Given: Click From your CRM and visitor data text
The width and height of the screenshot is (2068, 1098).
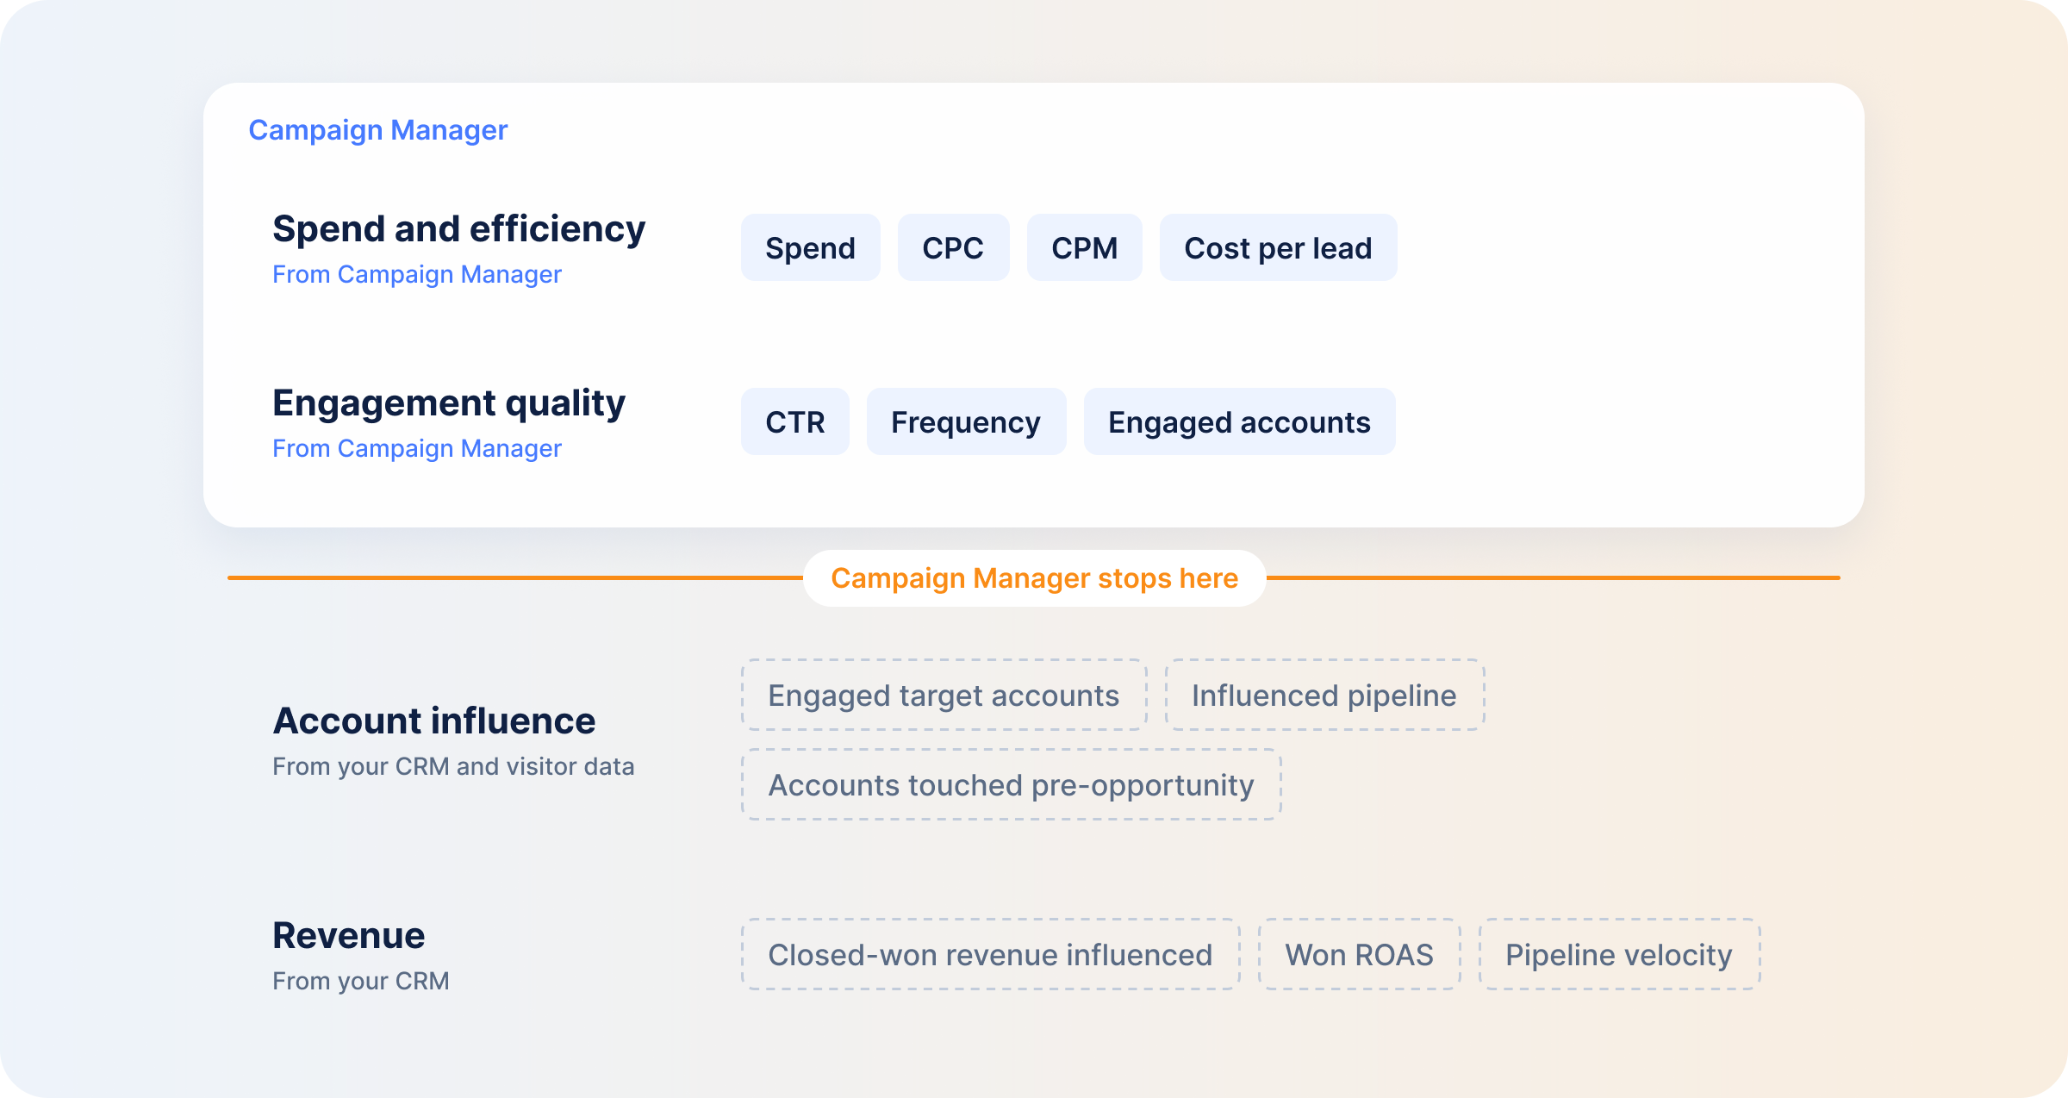Looking at the screenshot, I should pyautogui.click(x=453, y=766).
